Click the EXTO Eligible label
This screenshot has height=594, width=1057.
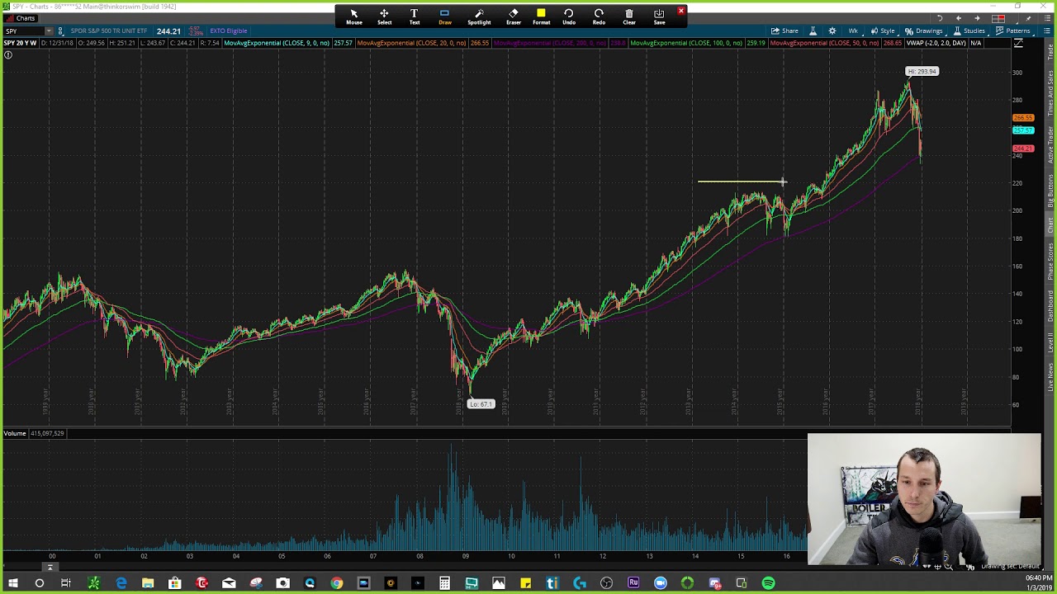pos(229,31)
